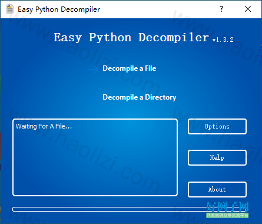Click the arrow icon beside Decompile a File
Image resolution: width=262 pixels, height=224 pixels.
tap(93, 70)
